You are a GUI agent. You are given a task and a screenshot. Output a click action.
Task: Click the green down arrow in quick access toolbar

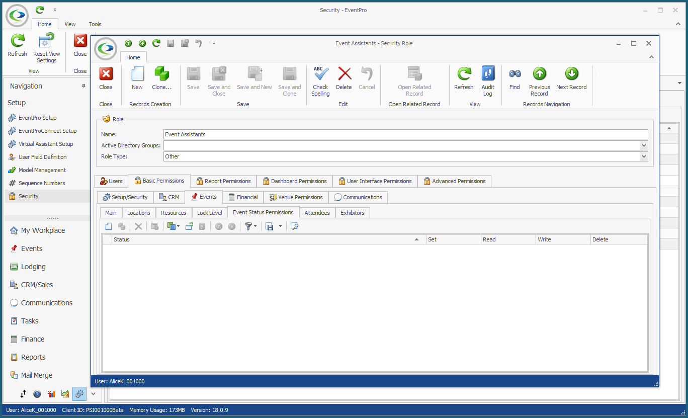coord(142,43)
